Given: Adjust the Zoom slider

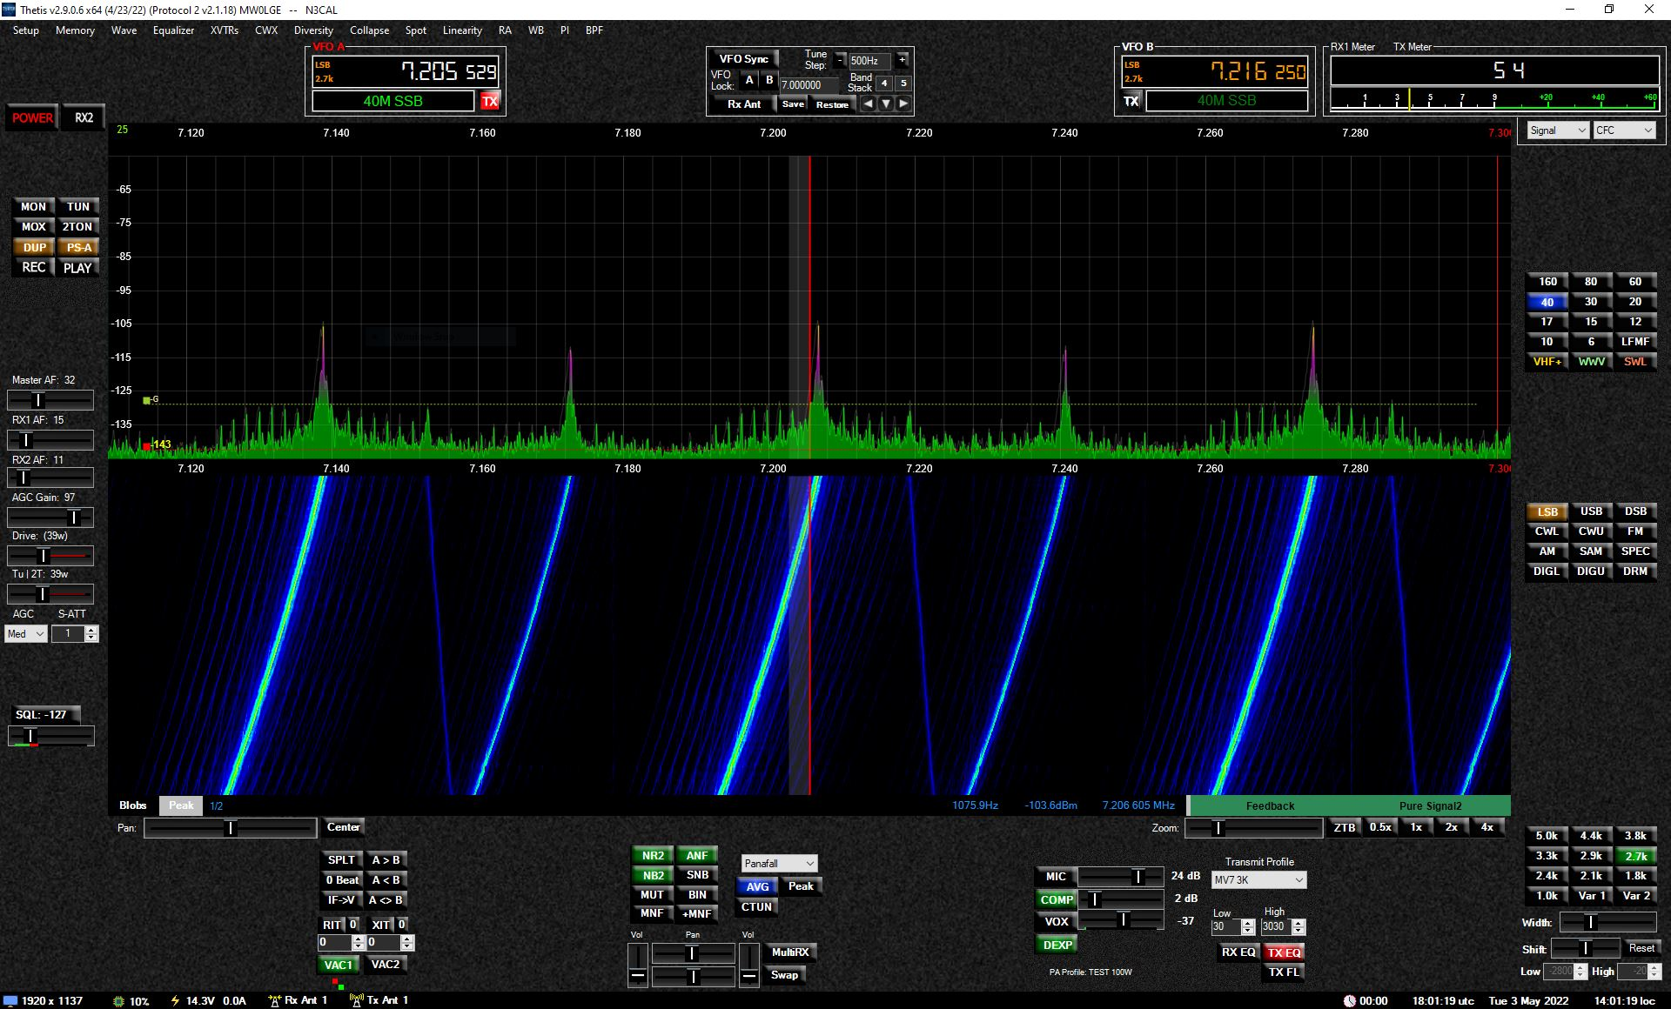Looking at the screenshot, I should [x=1254, y=828].
